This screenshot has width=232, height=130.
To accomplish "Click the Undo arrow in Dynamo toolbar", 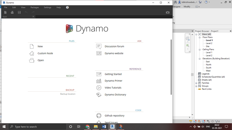I will [x=26, y=12].
